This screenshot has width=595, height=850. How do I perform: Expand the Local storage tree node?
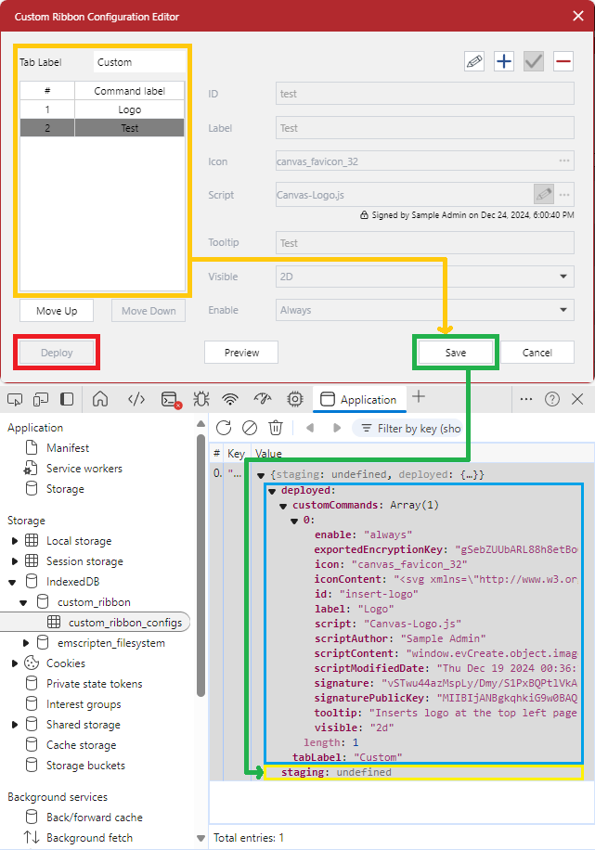pos(14,541)
